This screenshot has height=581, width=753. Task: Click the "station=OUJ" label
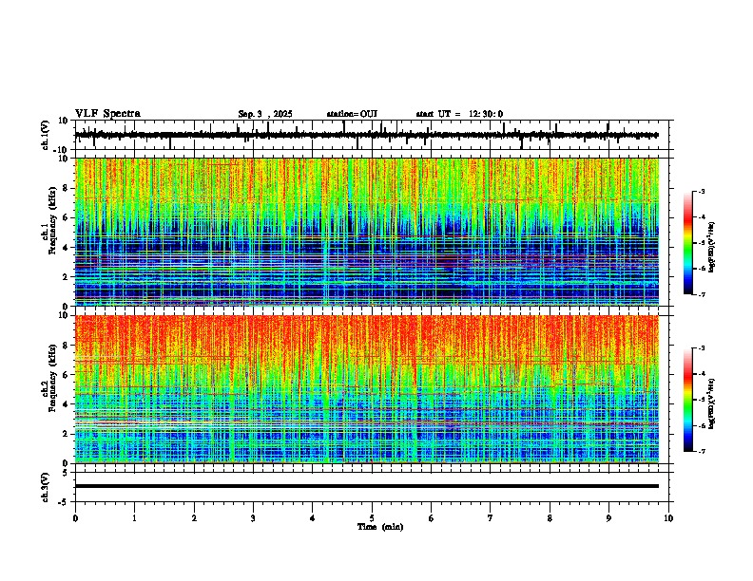(352, 114)
